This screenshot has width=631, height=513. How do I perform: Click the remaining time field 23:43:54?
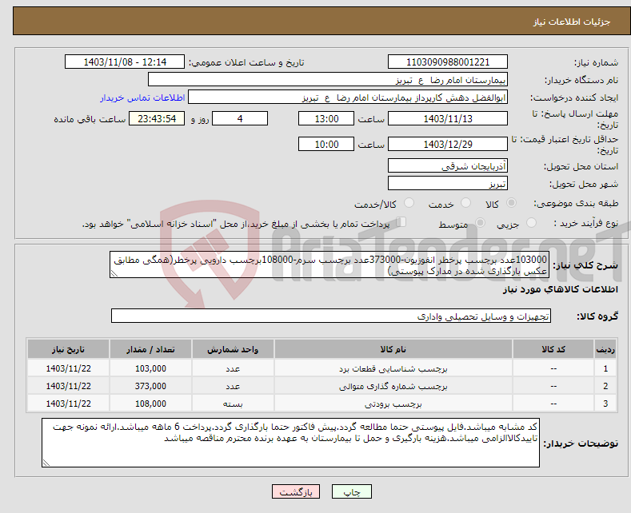[157, 118]
